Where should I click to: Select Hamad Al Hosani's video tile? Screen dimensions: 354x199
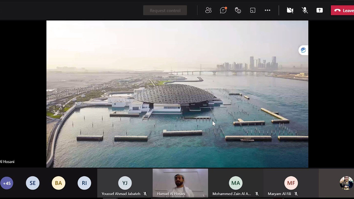pos(180,183)
